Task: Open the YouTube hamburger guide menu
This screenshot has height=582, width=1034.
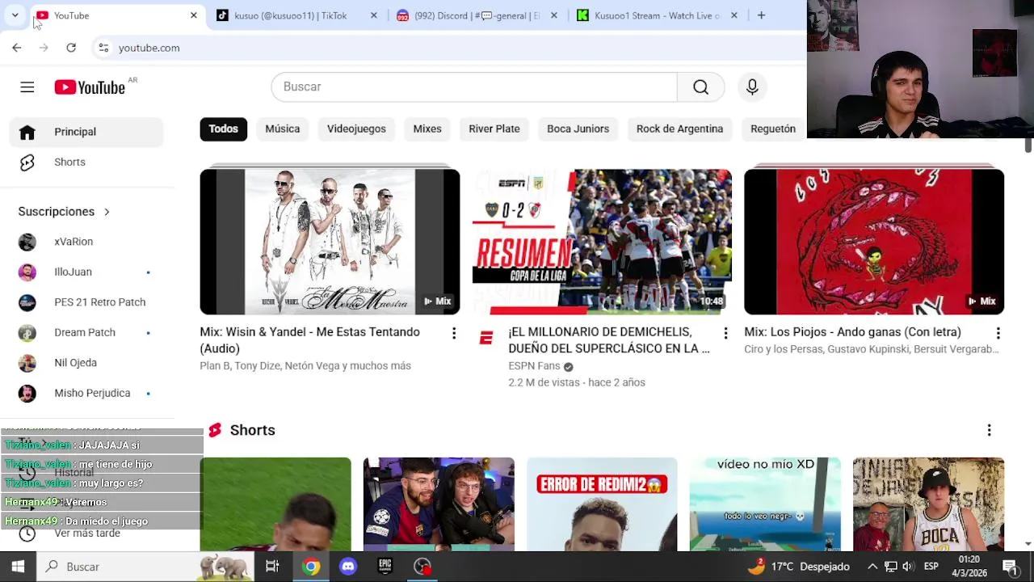Action: click(27, 87)
